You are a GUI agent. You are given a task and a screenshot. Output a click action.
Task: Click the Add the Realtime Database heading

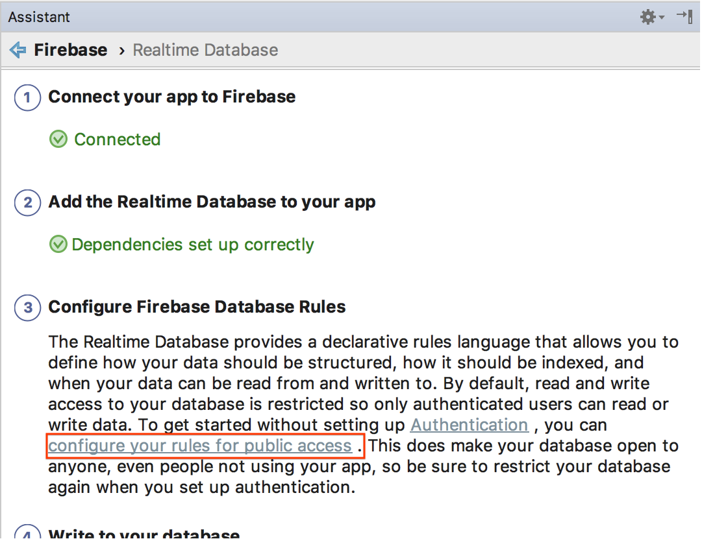click(212, 202)
